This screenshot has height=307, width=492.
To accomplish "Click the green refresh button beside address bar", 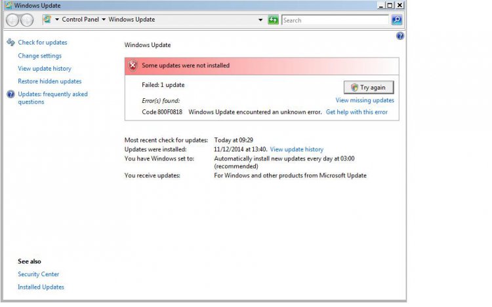I will point(273,20).
